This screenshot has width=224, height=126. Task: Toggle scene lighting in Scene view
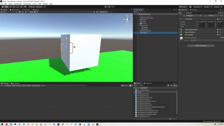pos(20,12)
